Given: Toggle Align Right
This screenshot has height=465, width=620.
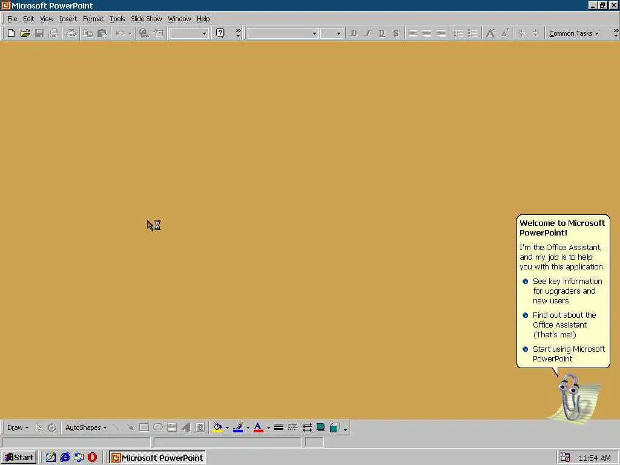Looking at the screenshot, I should 441,33.
